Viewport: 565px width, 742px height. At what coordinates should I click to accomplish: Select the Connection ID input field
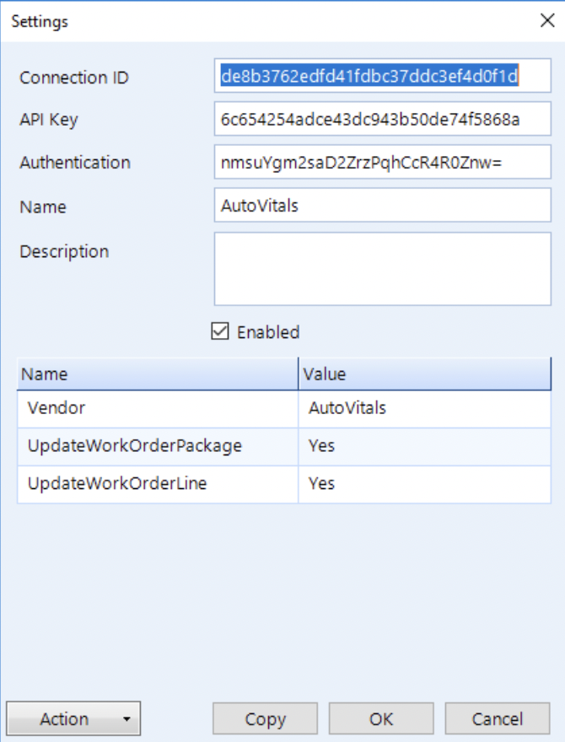(379, 76)
